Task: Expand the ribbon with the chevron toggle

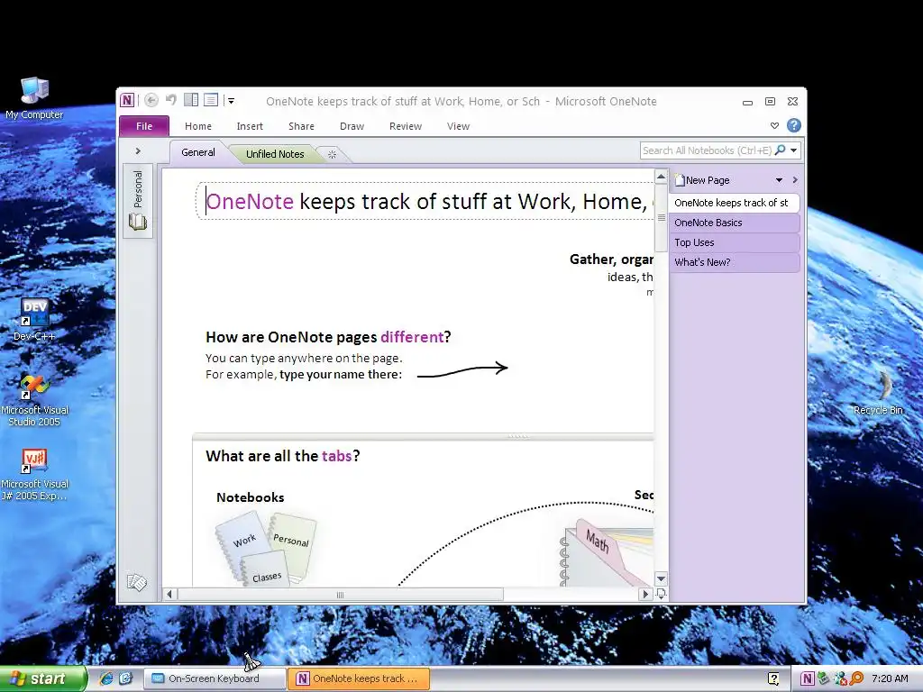Action: 774,126
